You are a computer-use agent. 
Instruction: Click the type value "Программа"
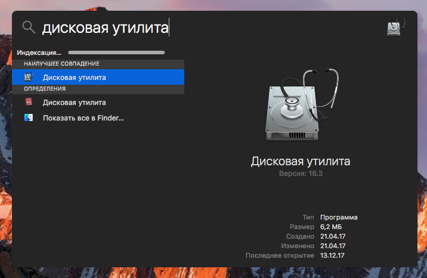(x=339, y=217)
